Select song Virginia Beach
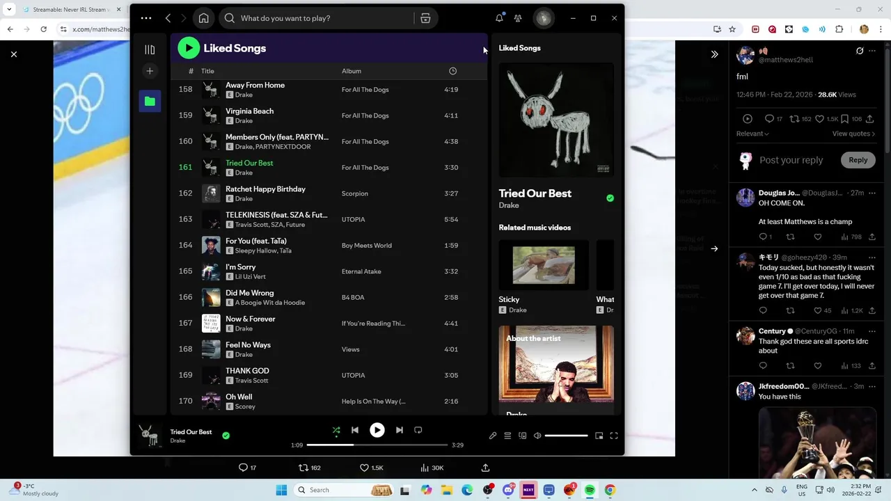891x501 pixels. tap(249, 111)
